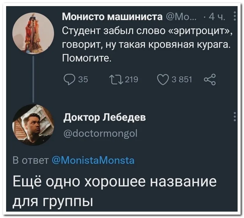Click the like count 3 851
This screenshot has height=218, width=244.
tap(182, 80)
